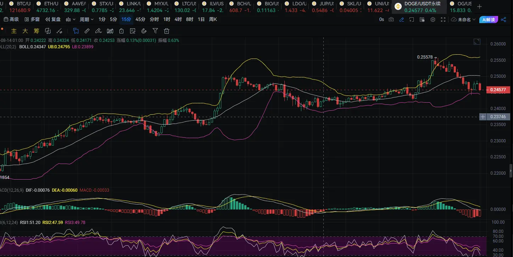The width and height of the screenshot is (513, 257).
Task: Click the DIF:-0.00076 MACD label
Action: pyautogui.click(x=38, y=190)
